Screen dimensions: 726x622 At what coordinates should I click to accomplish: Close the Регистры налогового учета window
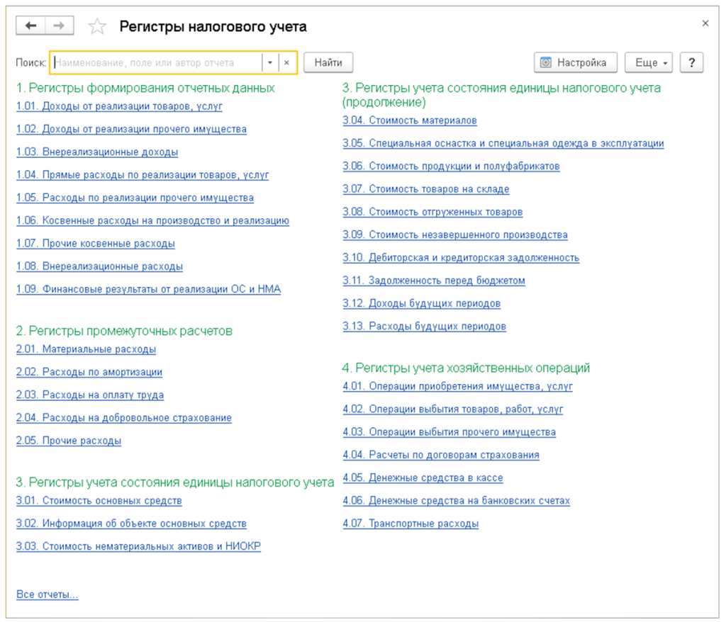705,23
